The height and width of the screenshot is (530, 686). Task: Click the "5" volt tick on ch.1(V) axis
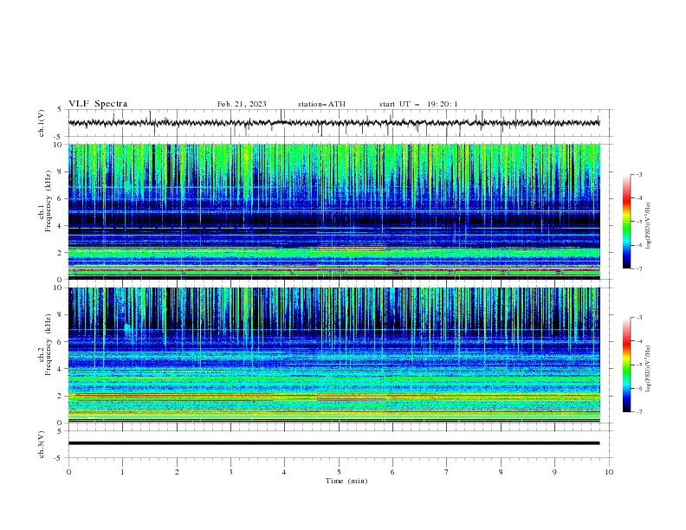click(x=60, y=109)
